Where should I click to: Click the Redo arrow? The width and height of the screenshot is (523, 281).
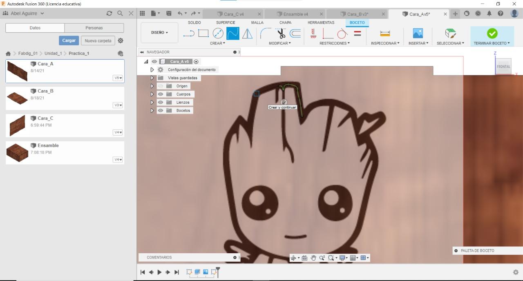(x=194, y=13)
